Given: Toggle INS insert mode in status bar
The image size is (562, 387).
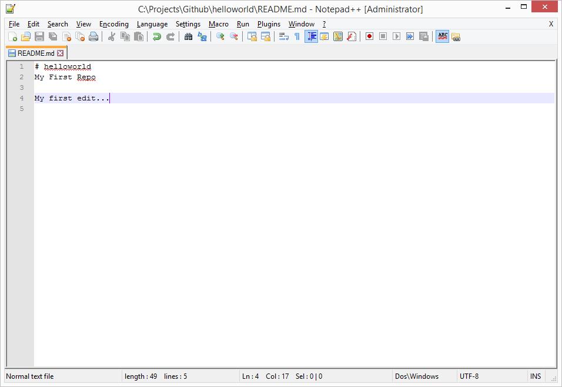Looking at the screenshot, I should click(x=536, y=376).
